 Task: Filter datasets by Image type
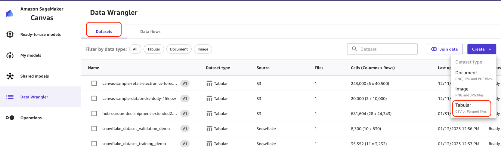(203, 49)
